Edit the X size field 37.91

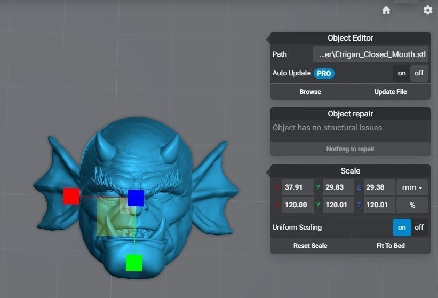point(298,187)
